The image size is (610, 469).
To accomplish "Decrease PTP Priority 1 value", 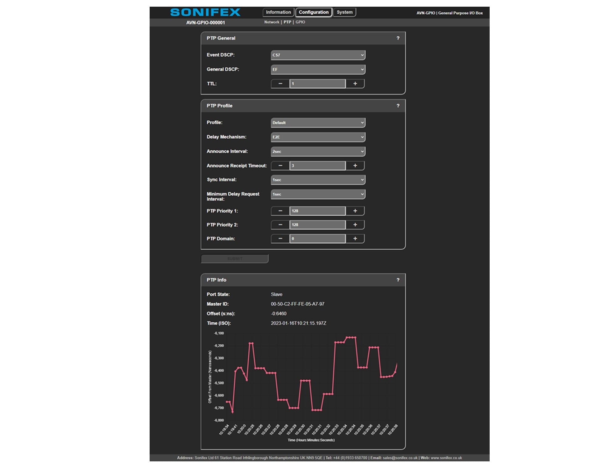I will [x=280, y=211].
